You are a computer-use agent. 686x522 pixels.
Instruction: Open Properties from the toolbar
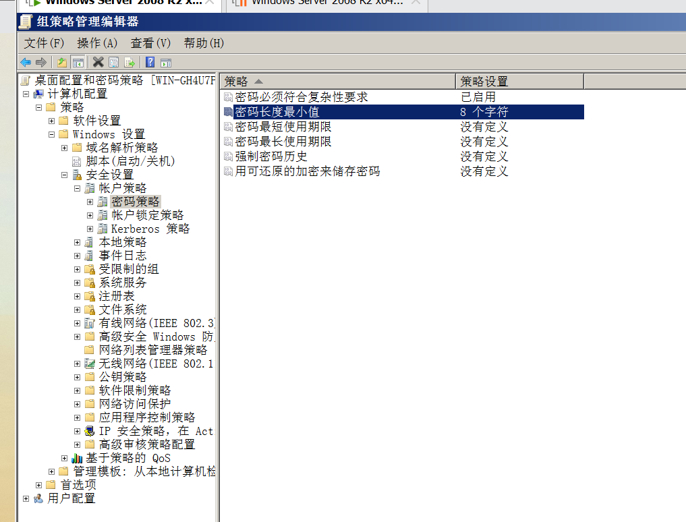(x=114, y=62)
